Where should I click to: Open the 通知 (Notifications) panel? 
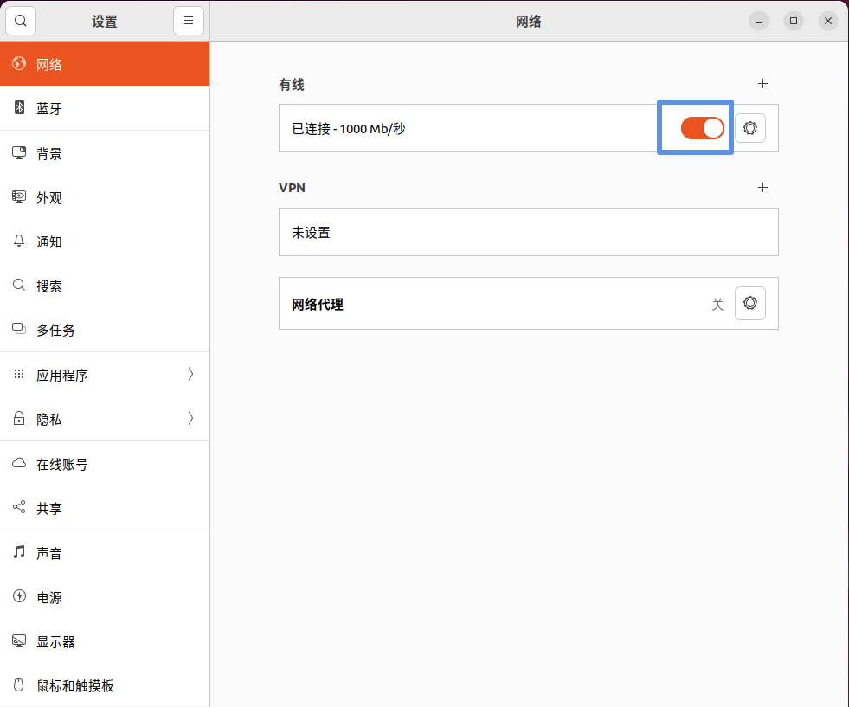49,242
